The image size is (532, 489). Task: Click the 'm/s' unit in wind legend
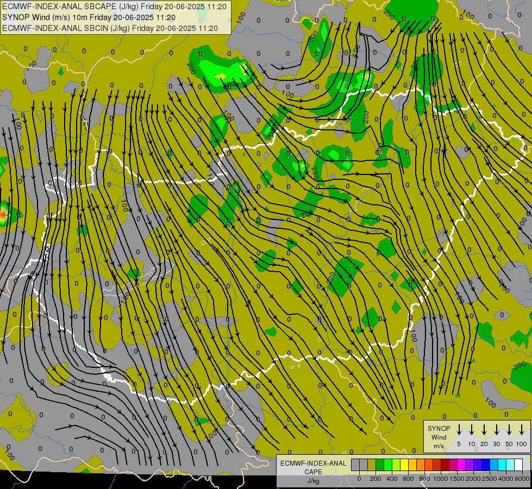439,446
